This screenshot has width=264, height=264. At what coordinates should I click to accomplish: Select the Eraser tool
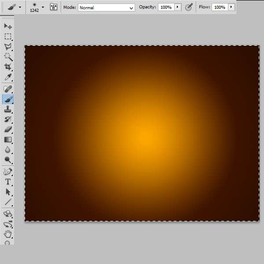tap(8, 129)
